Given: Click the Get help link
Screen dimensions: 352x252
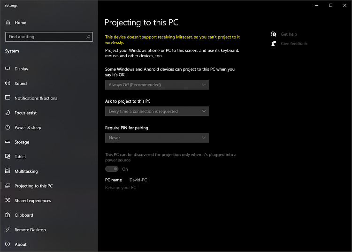Looking at the screenshot, I should tap(289, 34).
